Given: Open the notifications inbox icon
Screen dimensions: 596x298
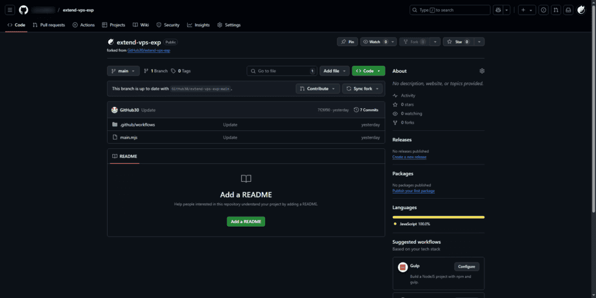Looking at the screenshot, I should coord(568,10).
